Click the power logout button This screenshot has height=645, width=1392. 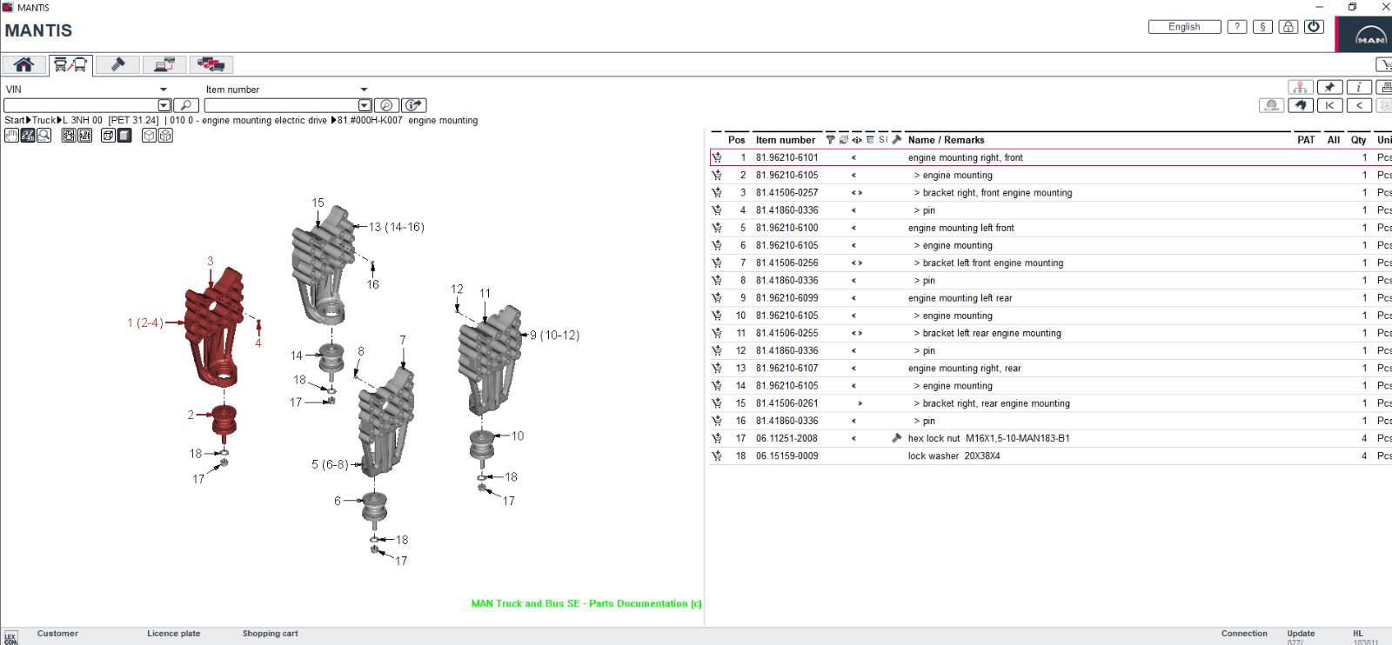(1315, 27)
